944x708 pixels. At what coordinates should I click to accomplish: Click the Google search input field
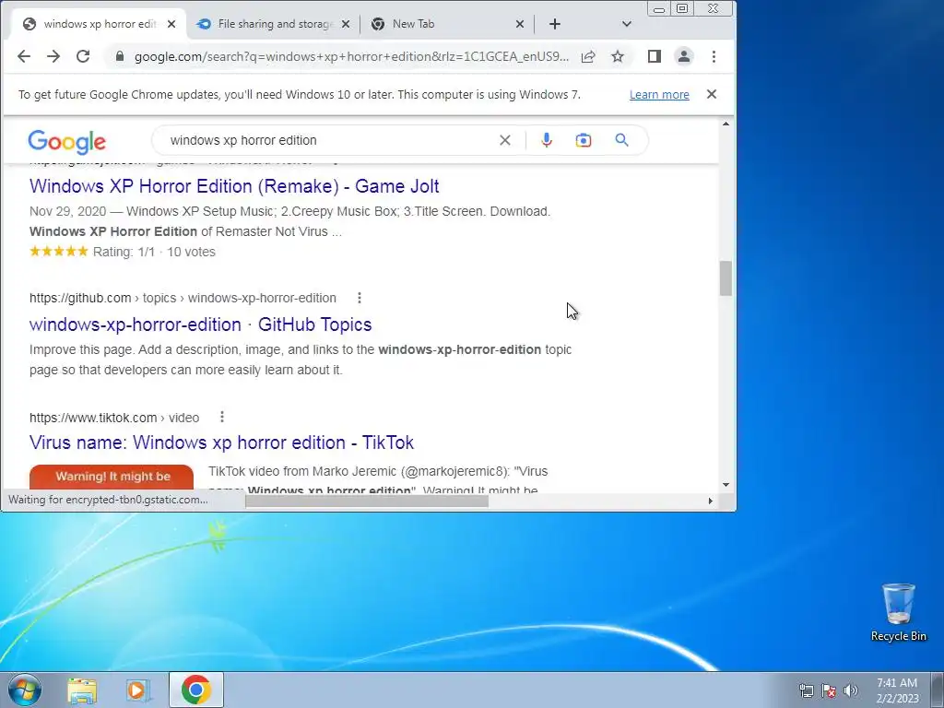click(x=328, y=140)
